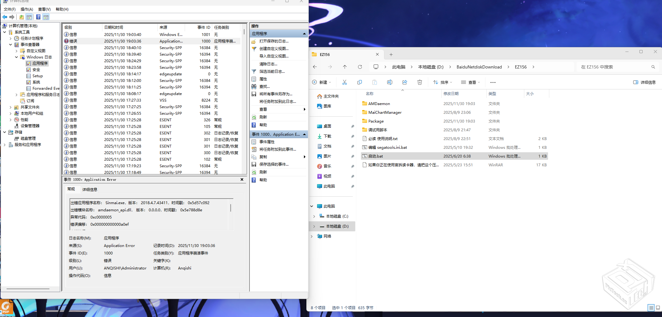Image resolution: width=662 pixels, height=317 pixels.
Task: Open the 排序 sort dropdown
Action: click(x=442, y=82)
